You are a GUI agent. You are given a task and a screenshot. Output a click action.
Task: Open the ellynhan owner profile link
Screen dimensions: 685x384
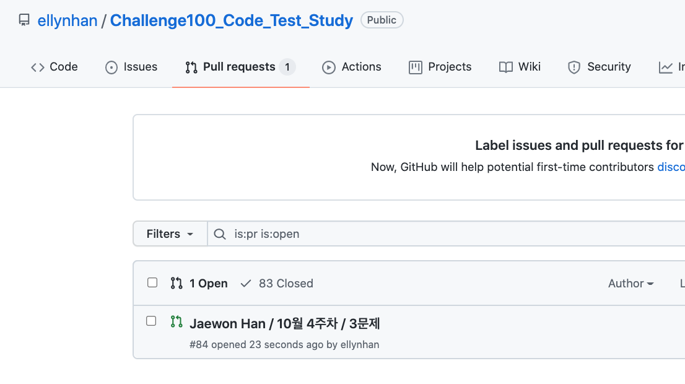68,20
